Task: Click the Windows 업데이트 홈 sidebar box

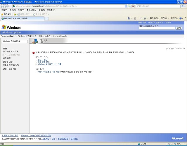Action: [15, 42]
